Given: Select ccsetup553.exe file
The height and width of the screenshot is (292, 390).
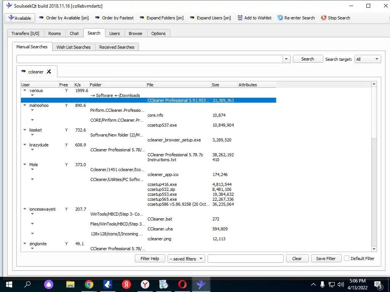Looking at the screenshot, I should [x=162, y=194].
